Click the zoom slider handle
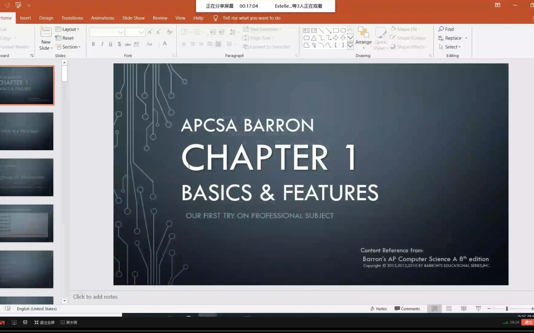The image size is (534, 333). coord(507,309)
